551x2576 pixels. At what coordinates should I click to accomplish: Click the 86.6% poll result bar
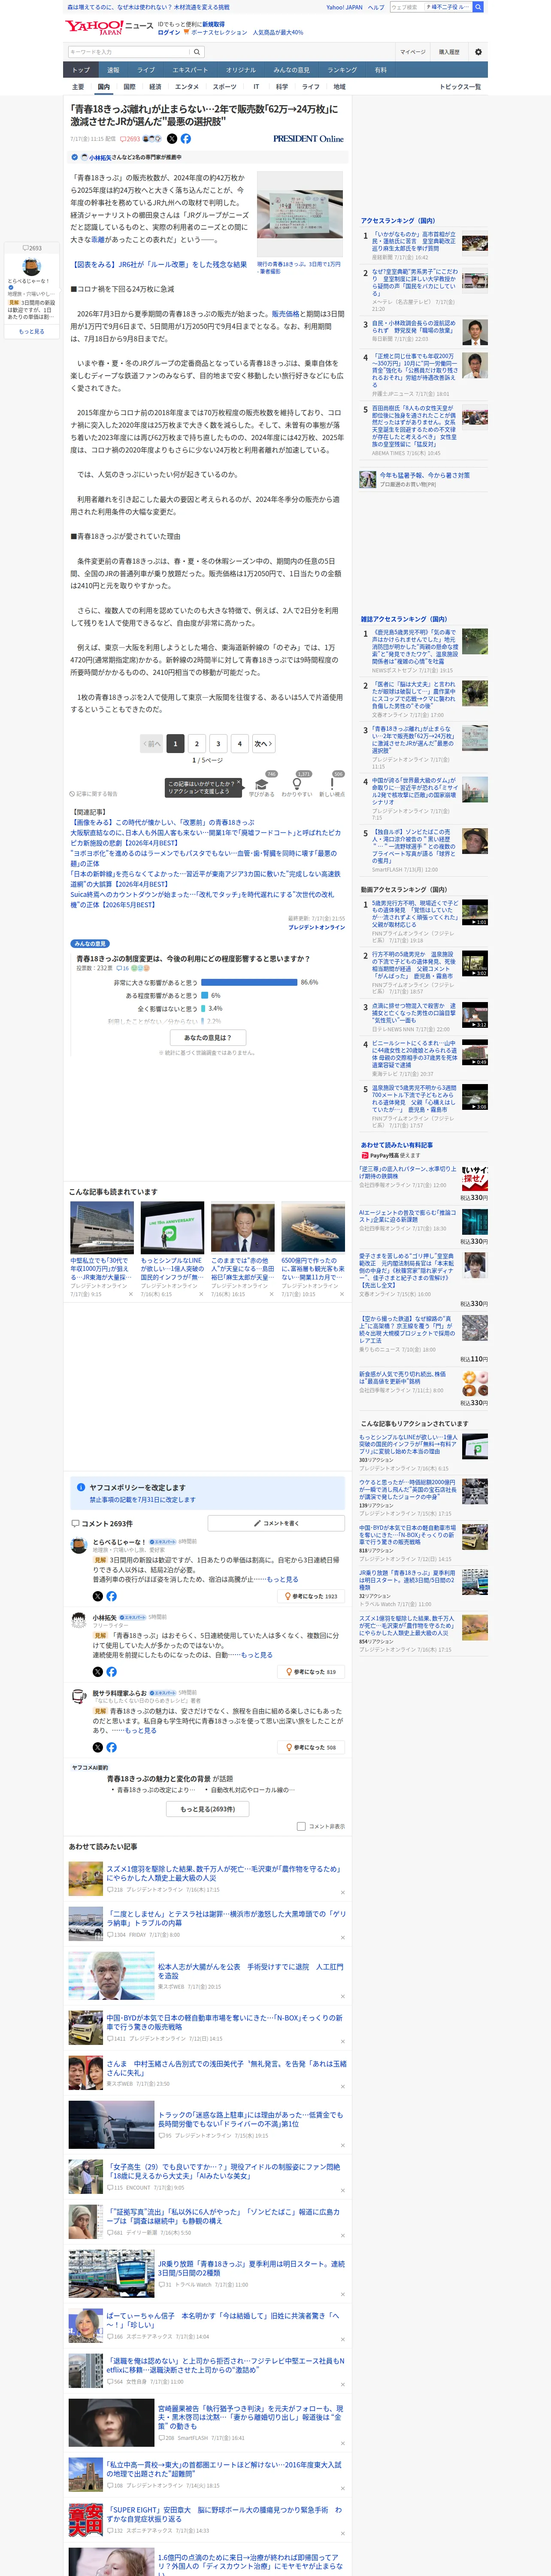tap(249, 982)
